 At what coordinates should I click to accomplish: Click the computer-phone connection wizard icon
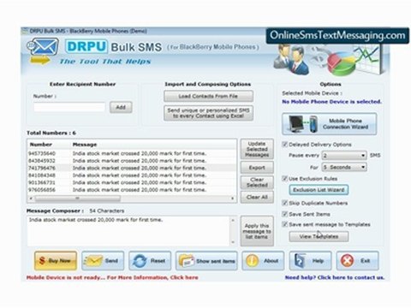pyautogui.click(x=303, y=124)
